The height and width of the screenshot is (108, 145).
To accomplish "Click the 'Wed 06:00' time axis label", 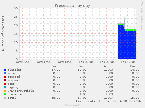I will (x=23, y=62).
